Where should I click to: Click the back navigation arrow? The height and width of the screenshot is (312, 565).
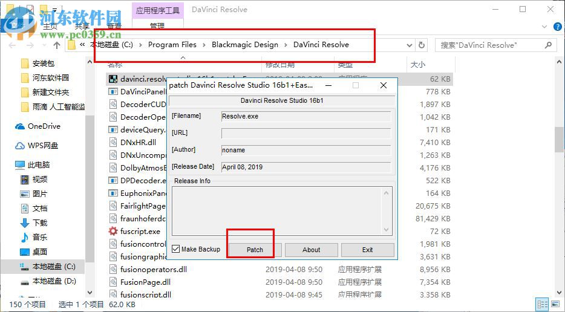click(x=12, y=45)
